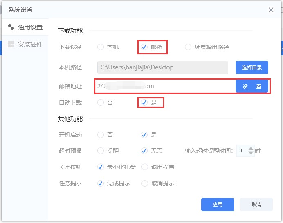Click the 应用 button
The width and height of the screenshot is (283, 223).
218,205
